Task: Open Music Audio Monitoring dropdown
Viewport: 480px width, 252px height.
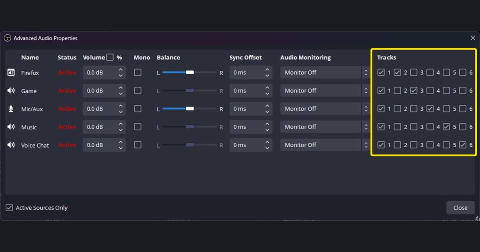Action: tap(324, 126)
